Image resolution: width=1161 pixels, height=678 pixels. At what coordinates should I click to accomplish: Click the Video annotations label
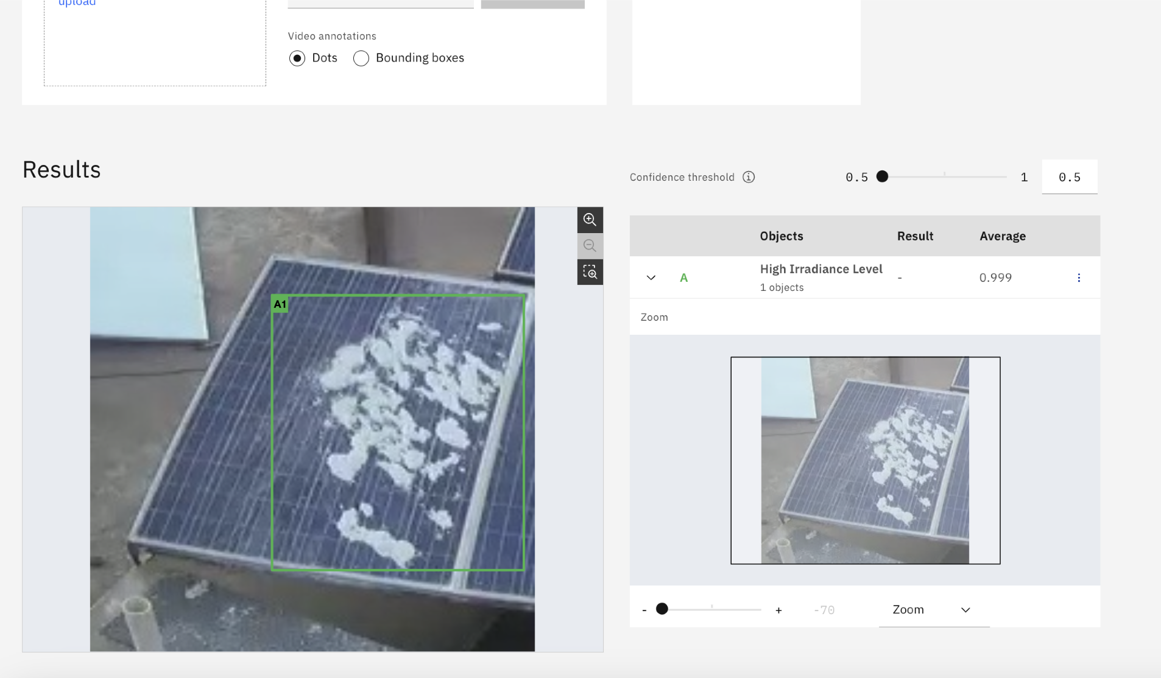tap(332, 37)
